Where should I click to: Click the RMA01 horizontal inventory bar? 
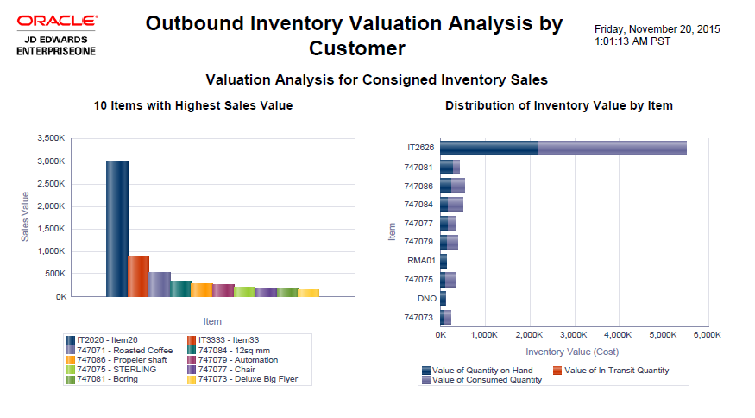click(x=444, y=262)
